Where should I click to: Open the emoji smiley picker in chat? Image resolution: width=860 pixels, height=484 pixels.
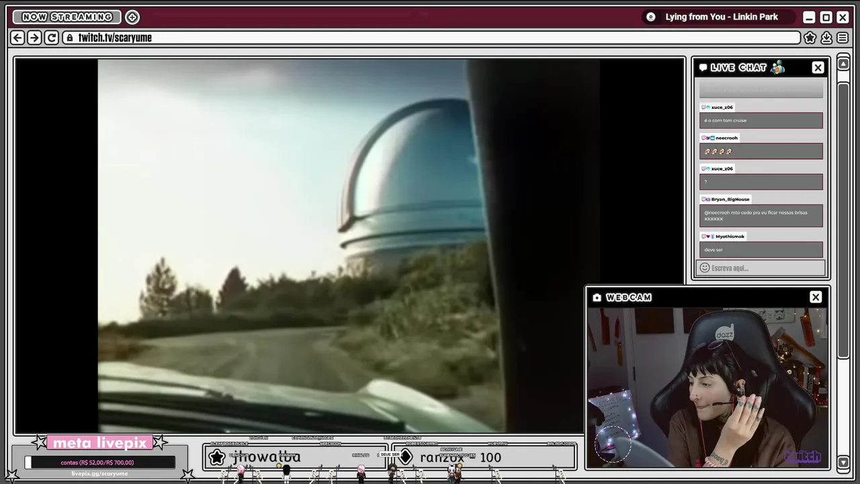(705, 268)
